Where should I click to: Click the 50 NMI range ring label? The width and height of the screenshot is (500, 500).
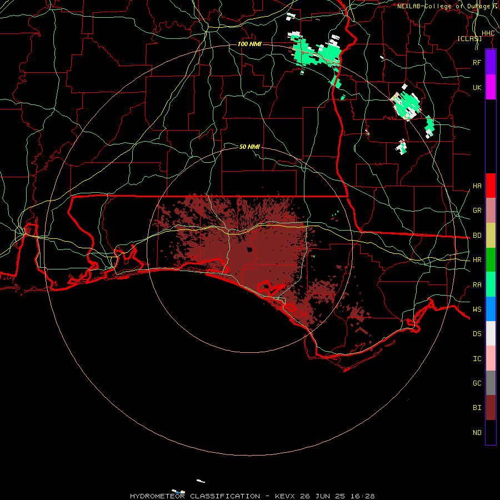coord(249,147)
